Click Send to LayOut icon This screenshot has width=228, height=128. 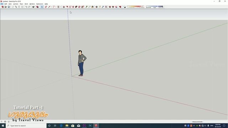click(x=116, y=7)
